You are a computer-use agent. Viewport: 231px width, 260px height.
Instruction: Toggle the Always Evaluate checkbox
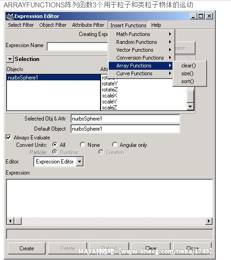point(8,137)
